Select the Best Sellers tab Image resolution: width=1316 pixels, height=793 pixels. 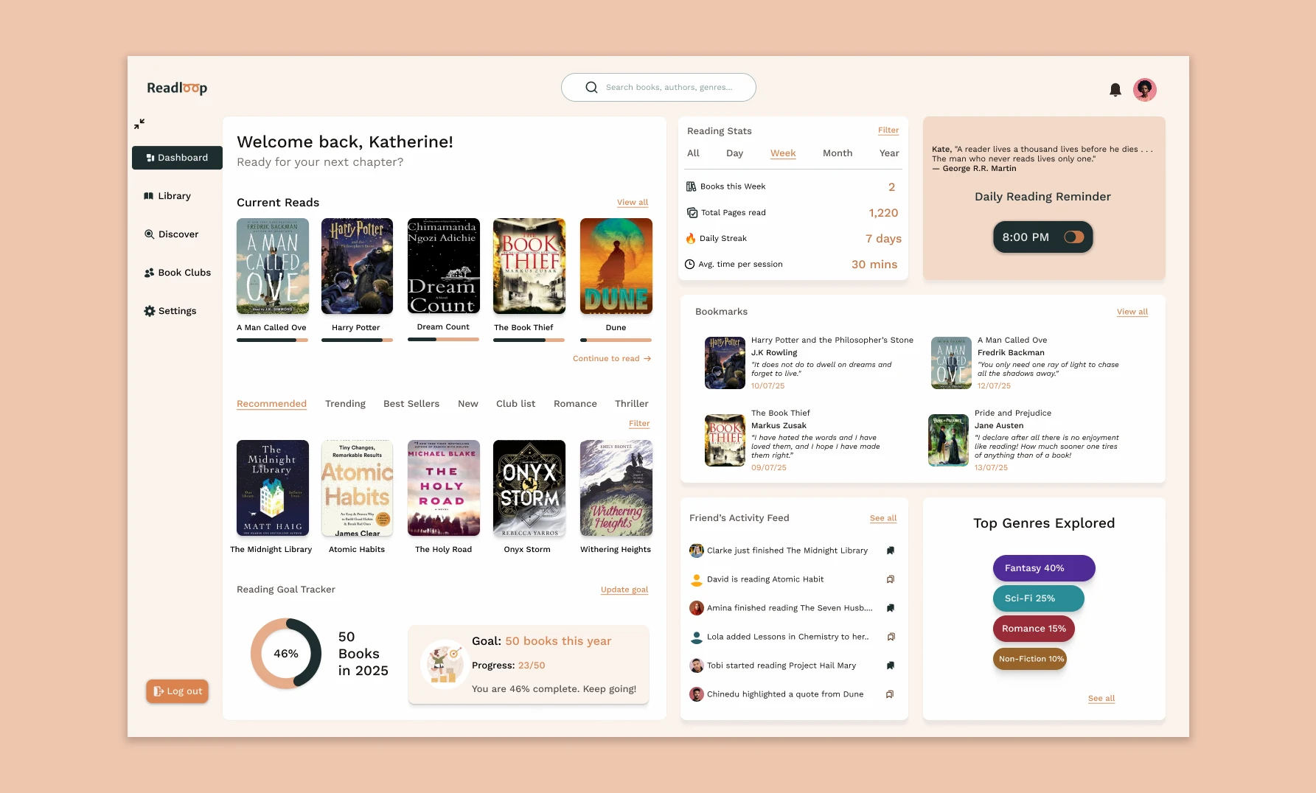click(x=411, y=404)
